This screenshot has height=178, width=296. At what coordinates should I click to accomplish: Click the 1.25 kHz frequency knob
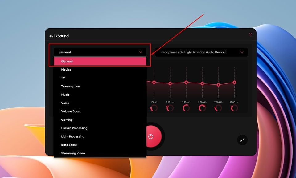170,108
